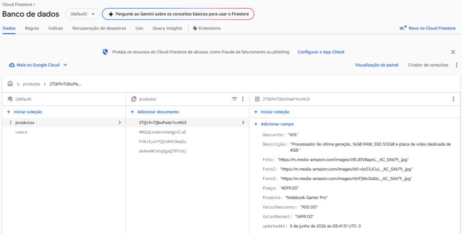
Task: Select document FV0JIysYYQIsR4t3mqOz
Action: [162, 142]
